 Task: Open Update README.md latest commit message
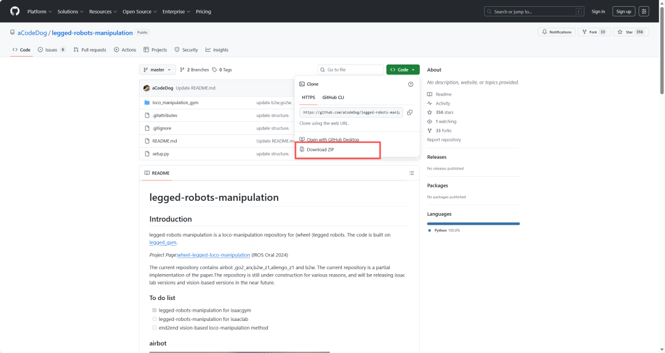pos(196,88)
